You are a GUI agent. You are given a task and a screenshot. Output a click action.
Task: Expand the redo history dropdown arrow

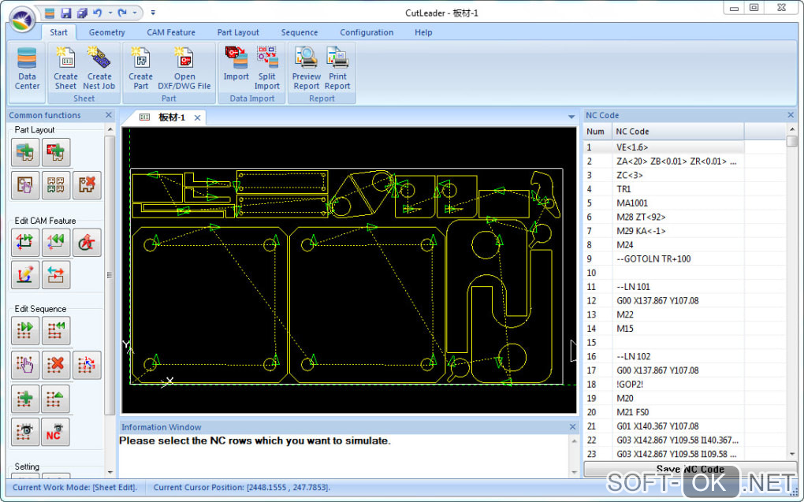point(136,13)
